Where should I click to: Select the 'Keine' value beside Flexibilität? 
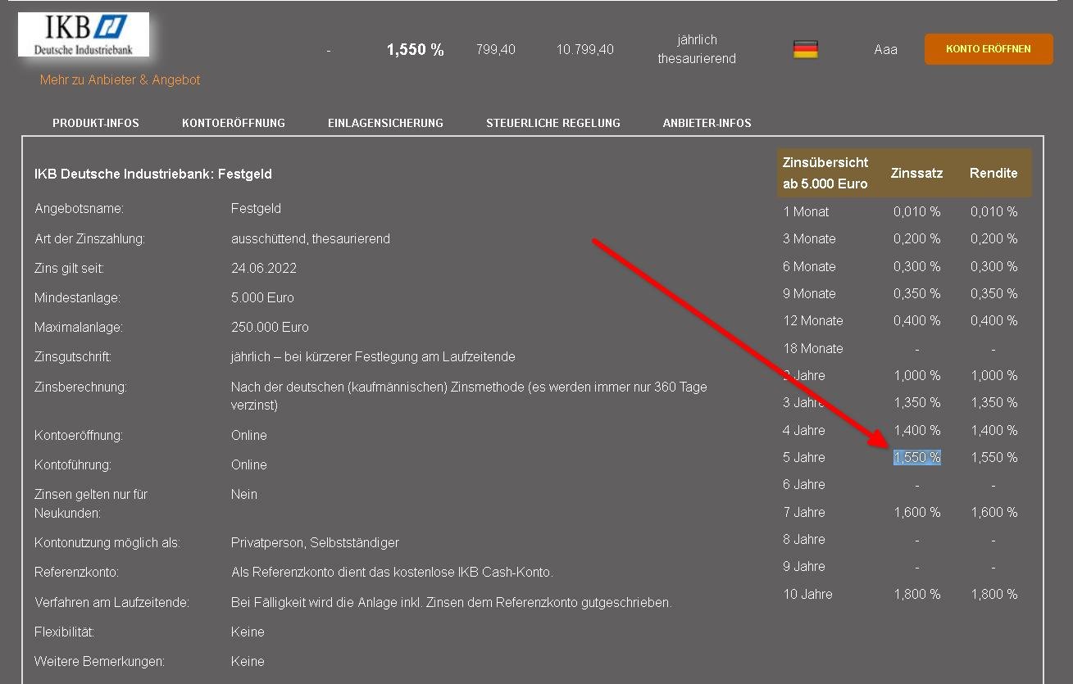click(x=248, y=632)
